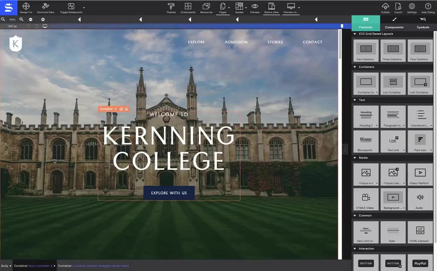Add the Three Columns grid layout element
437x271 pixels.
click(393, 50)
